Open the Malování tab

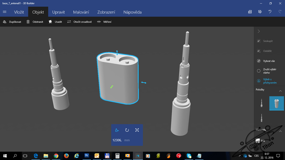[x=81, y=12]
